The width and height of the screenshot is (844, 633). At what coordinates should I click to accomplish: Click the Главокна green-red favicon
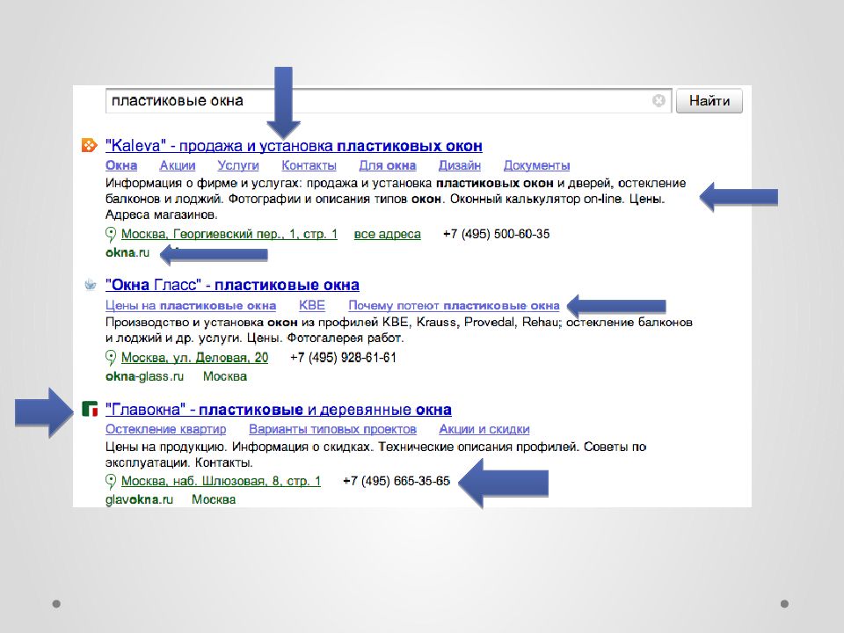coord(90,409)
